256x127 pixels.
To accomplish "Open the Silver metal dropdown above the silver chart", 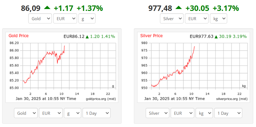I will [x=172, y=19].
